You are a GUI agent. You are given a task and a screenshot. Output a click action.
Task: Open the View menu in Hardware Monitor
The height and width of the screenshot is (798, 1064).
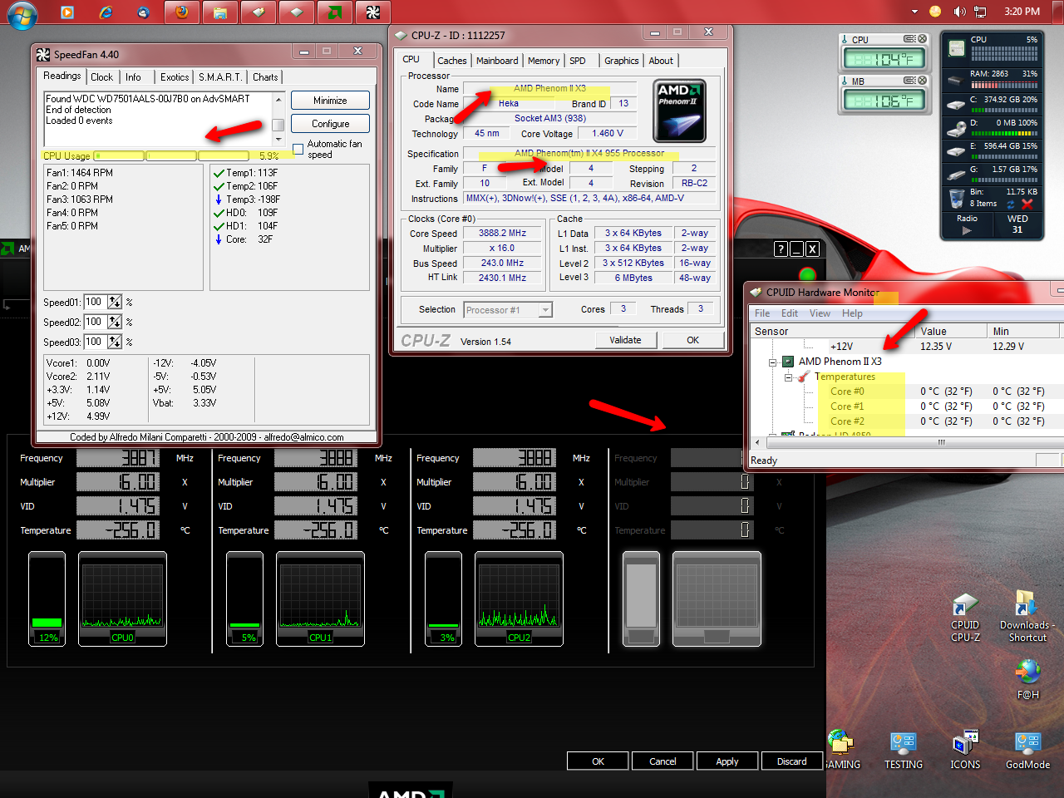click(820, 313)
